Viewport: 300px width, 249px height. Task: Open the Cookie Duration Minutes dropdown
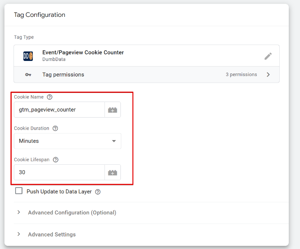(67, 141)
